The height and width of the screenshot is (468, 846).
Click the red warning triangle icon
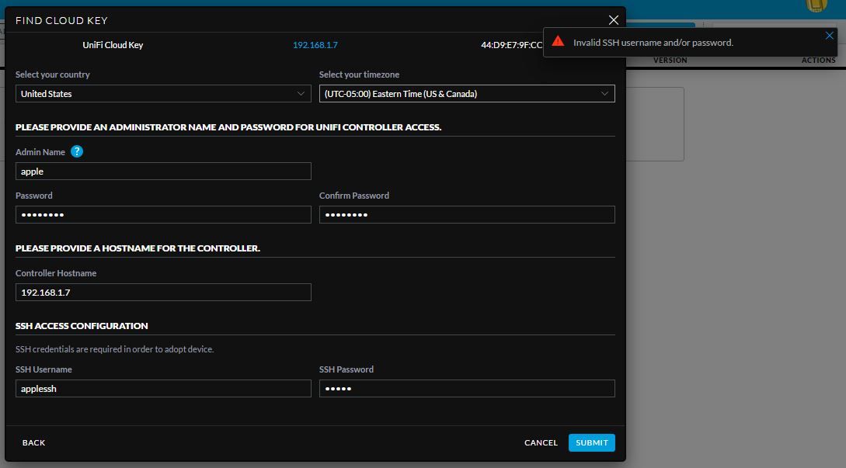click(x=558, y=42)
